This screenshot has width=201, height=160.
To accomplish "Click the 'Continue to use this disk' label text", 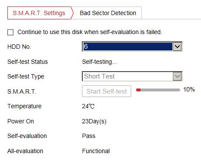I will click(90, 32).
